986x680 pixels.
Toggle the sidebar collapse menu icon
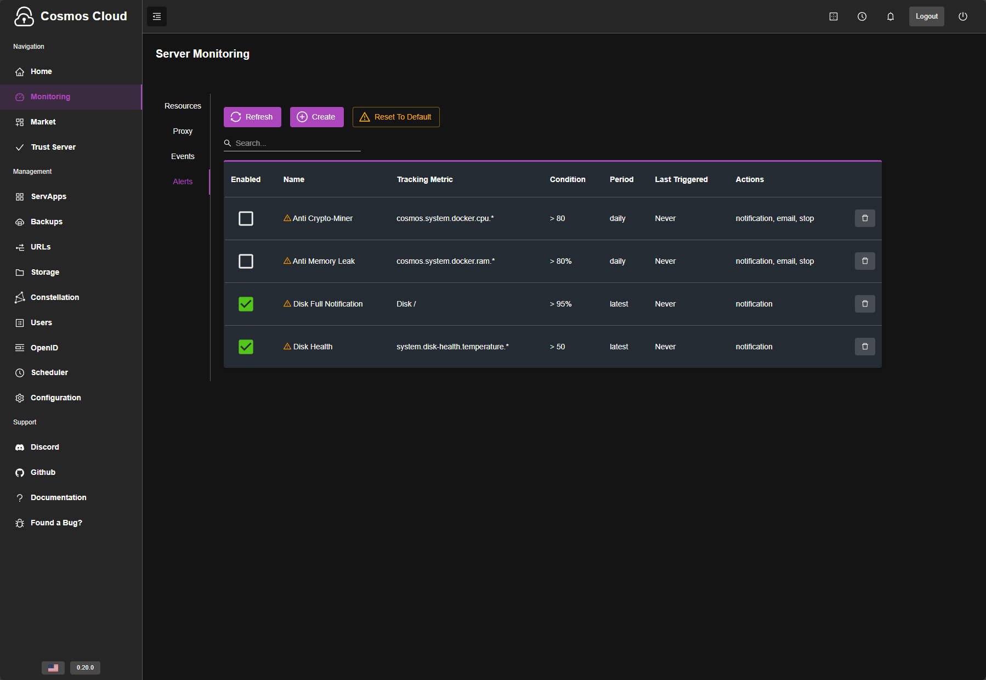(157, 16)
